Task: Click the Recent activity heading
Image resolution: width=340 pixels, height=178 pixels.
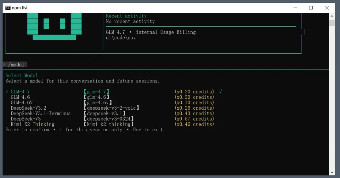Action: [x=126, y=16]
